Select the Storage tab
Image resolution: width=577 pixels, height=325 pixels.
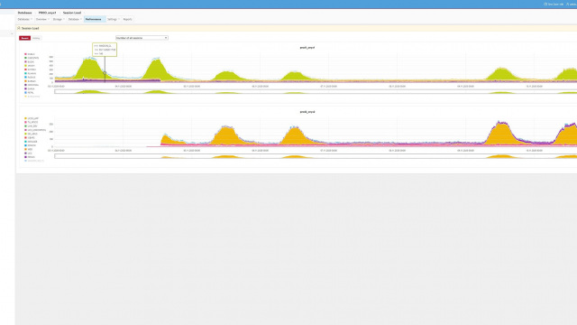pyautogui.click(x=58, y=19)
